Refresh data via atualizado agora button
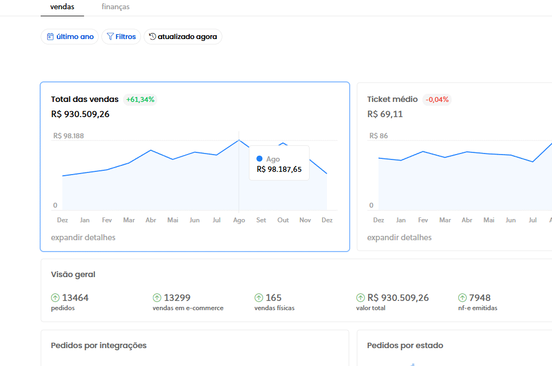Image resolution: width=552 pixels, height=366 pixels. [183, 37]
